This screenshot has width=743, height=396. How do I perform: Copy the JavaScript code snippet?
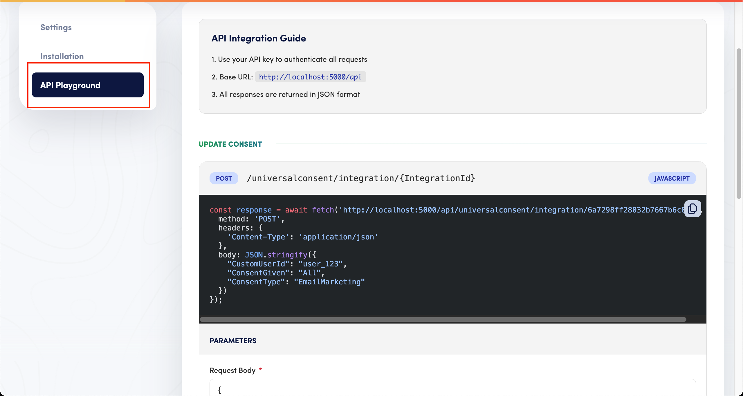tap(692, 209)
